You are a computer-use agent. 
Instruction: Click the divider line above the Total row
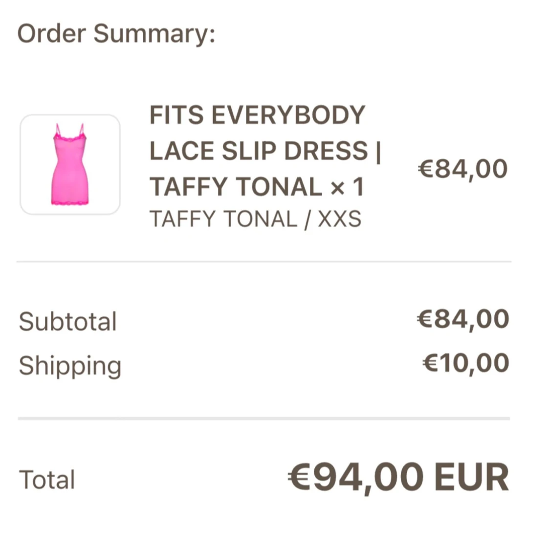coord(264,418)
